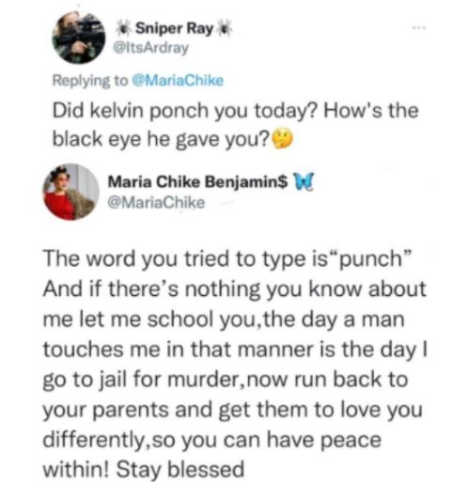Click the @MariaChike handle under Maria's name
This screenshot has width=468, height=482.
(x=156, y=203)
